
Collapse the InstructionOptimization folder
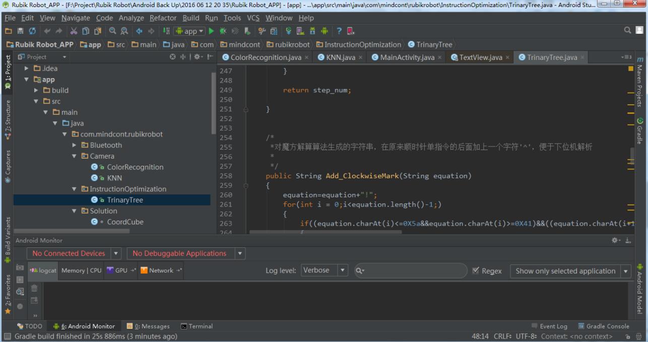(x=75, y=189)
